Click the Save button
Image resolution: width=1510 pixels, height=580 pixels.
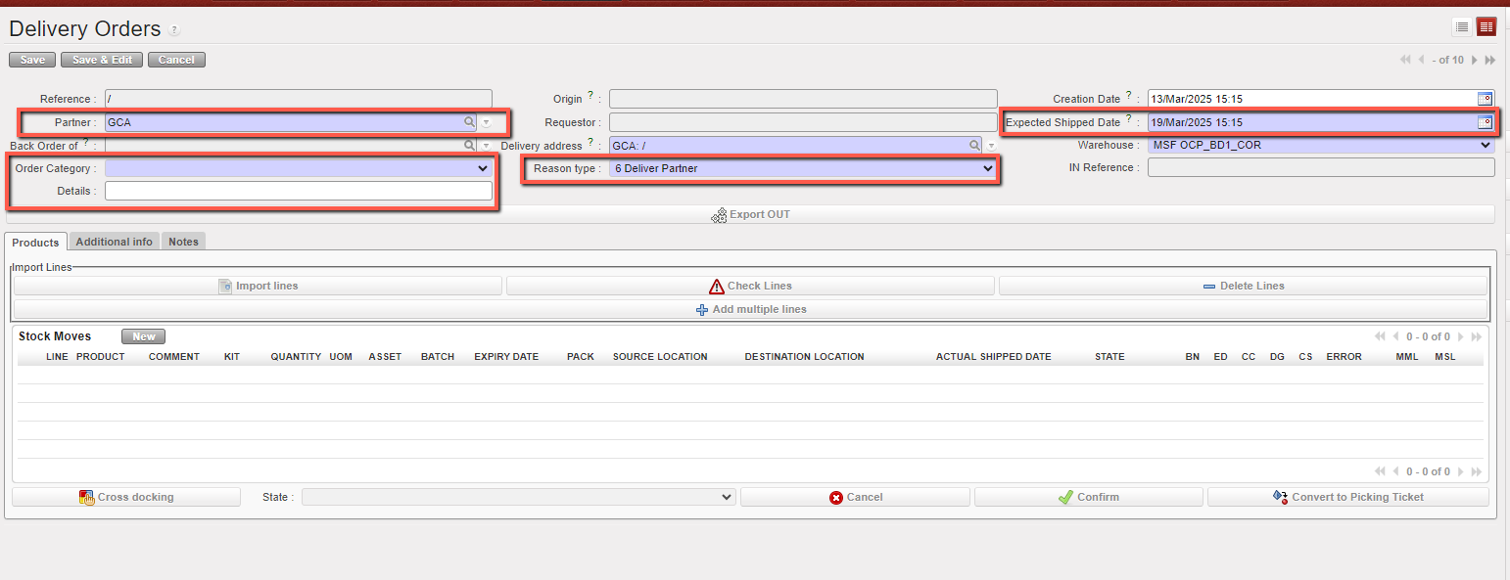point(32,60)
